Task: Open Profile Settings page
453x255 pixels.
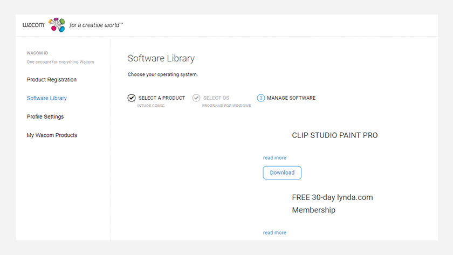Action: 45,116
